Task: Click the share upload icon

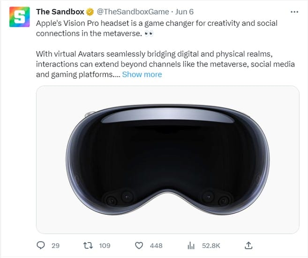Action: point(249,245)
